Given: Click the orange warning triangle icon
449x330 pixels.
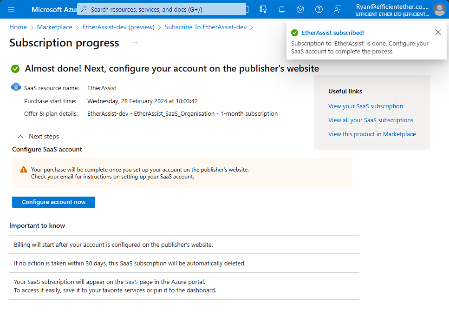Looking at the screenshot, I should tap(24, 170).
